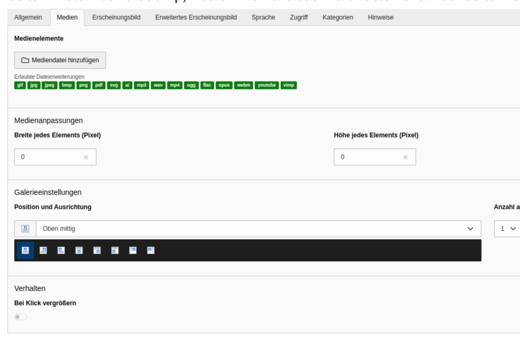
Task: Clear the Breite jedes Elements field
Action: coord(86,157)
